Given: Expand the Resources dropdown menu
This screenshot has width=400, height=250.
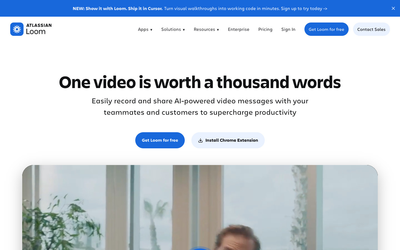Looking at the screenshot, I should coord(206,29).
